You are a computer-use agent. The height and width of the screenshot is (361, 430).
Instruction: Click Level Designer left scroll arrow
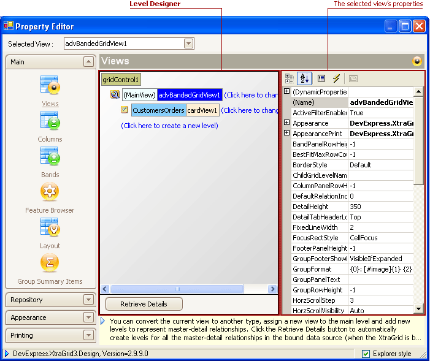(x=105, y=289)
